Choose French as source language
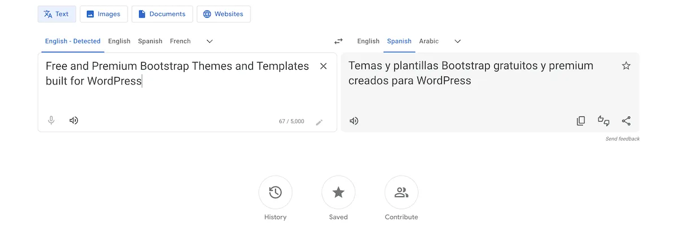This screenshot has width=677, height=238. click(x=181, y=41)
